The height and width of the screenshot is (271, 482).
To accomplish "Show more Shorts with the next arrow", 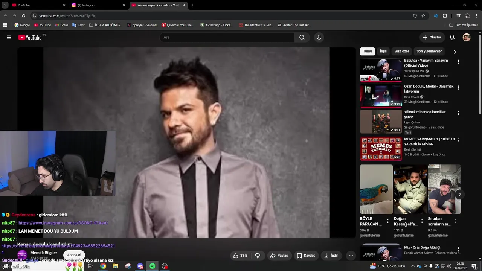I will point(459,195).
